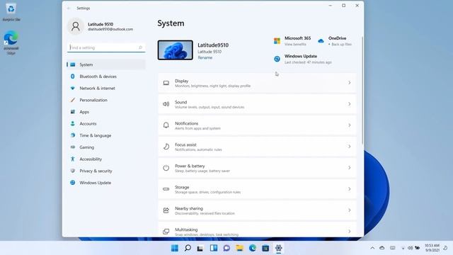Expand the Power & battery row chevron
The width and height of the screenshot is (453, 255).
tap(349, 168)
